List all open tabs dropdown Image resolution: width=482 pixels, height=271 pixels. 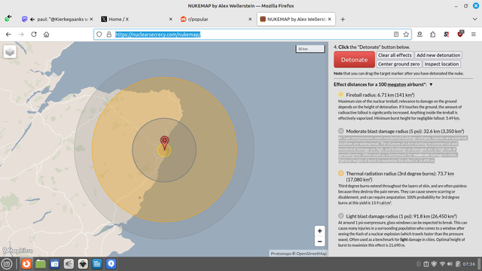coord(474,20)
